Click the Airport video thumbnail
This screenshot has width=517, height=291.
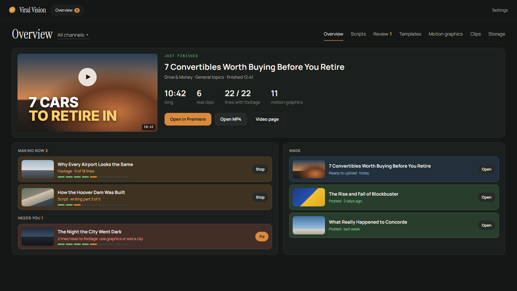pyautogui.click(x=38, y=169)
